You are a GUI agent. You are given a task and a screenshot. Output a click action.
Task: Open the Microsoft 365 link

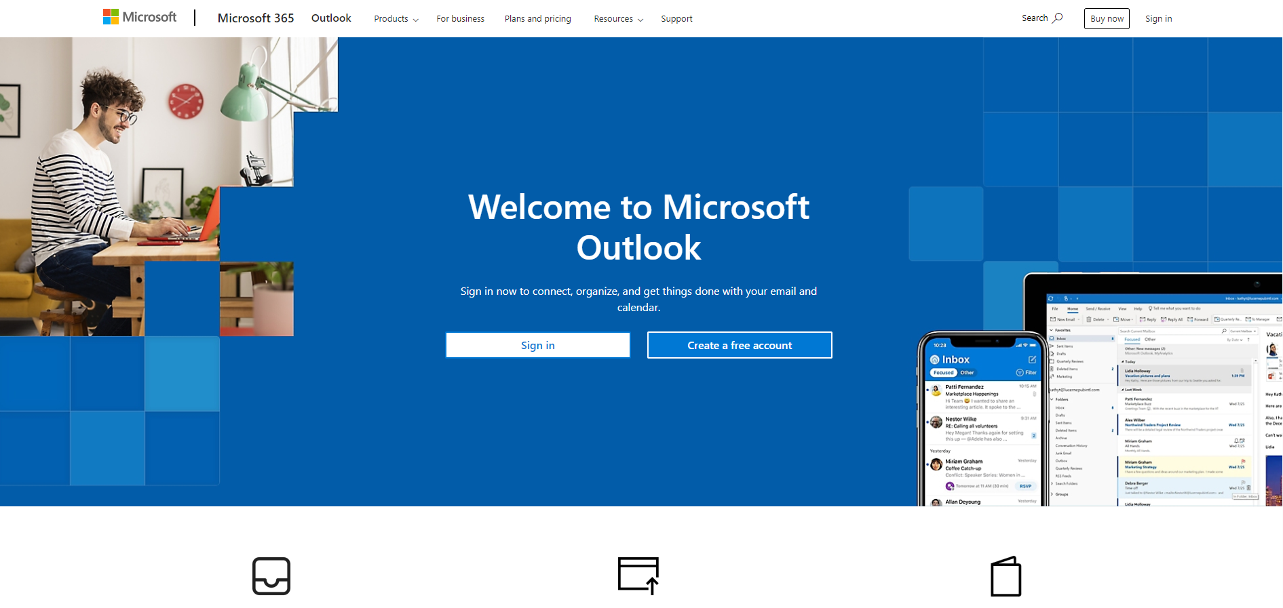pyautogui.click(x=256, y=18)
